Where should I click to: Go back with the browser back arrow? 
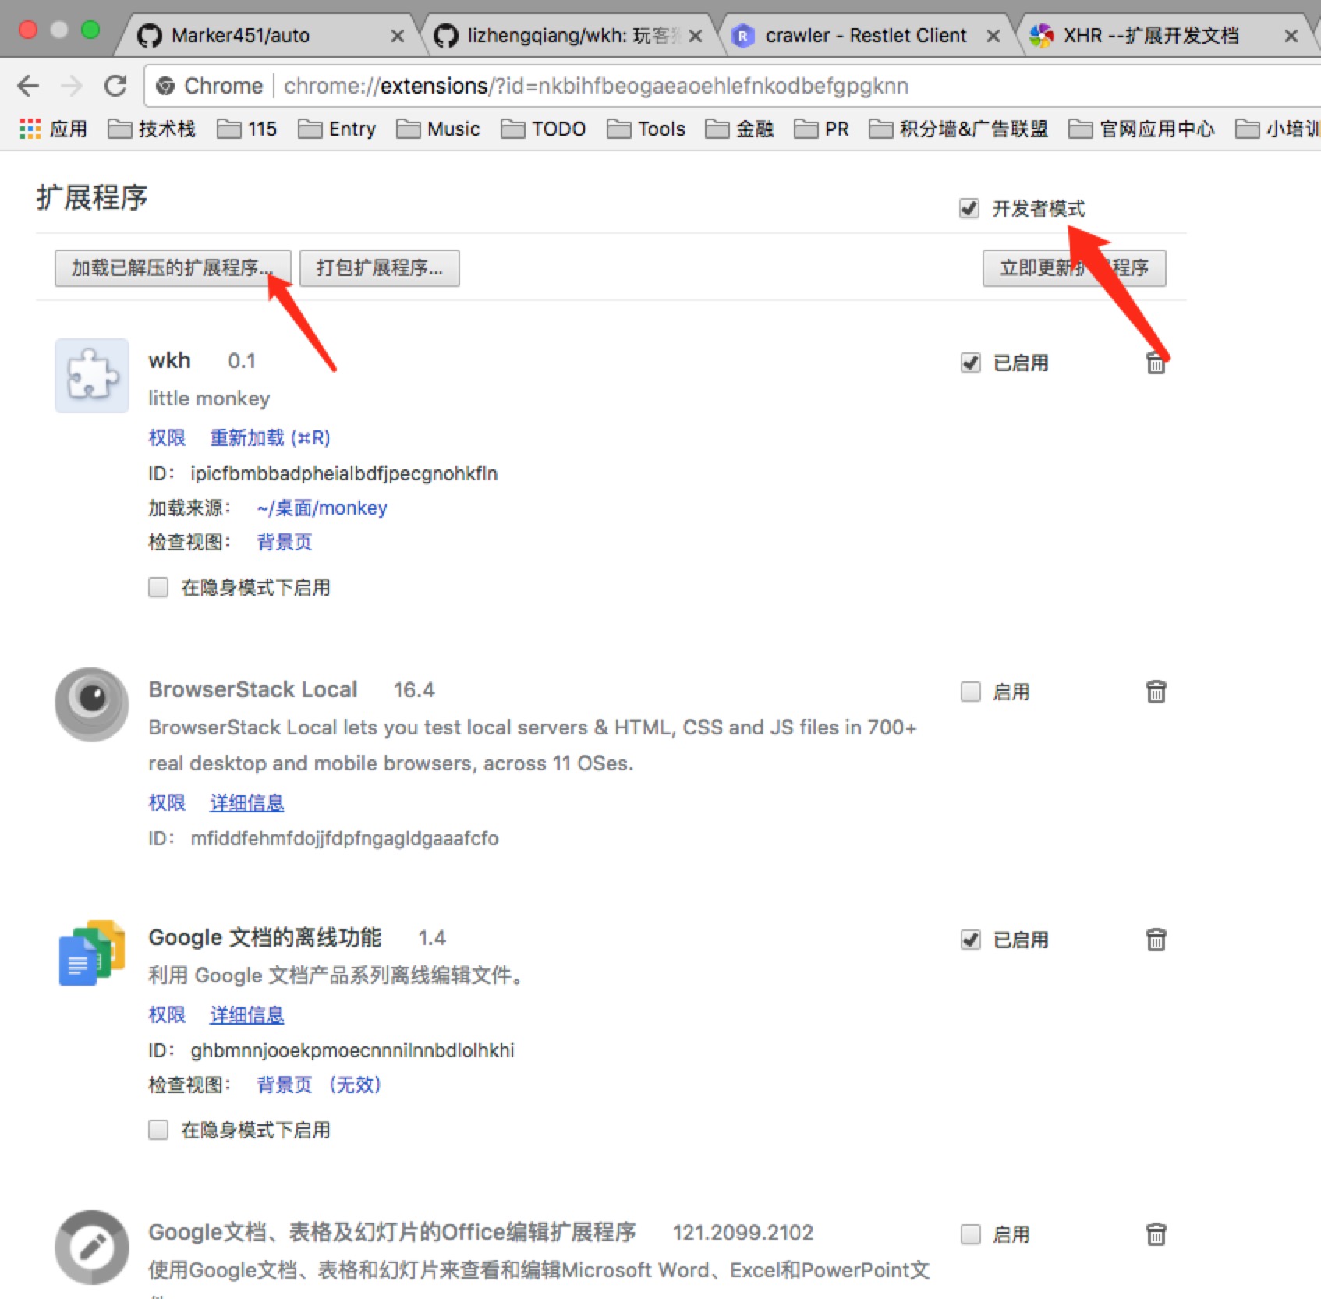click(28, 86)
